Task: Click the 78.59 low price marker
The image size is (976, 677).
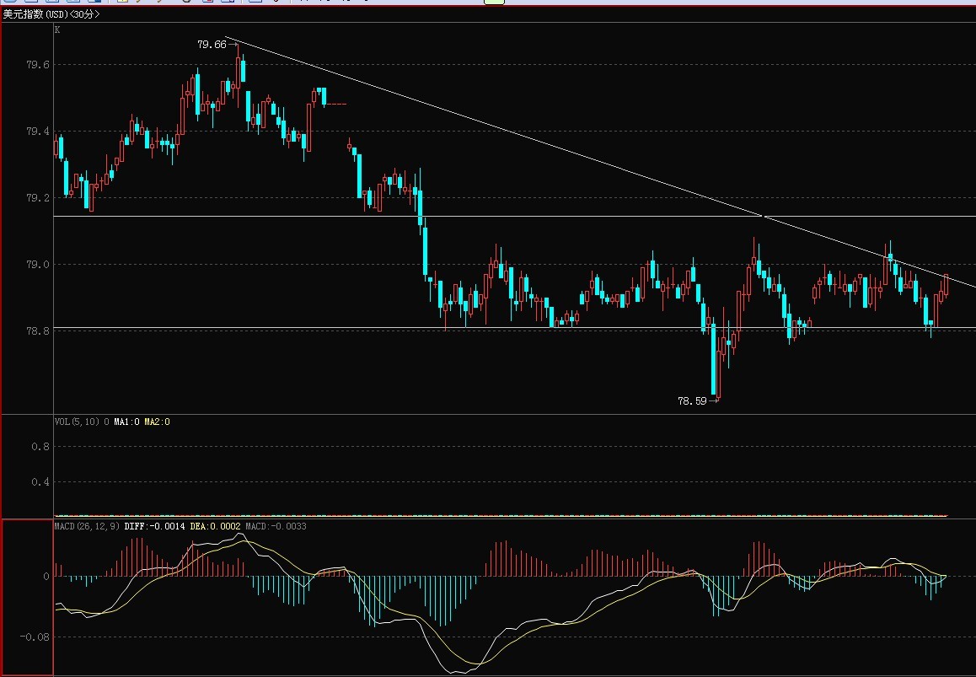Action: [692, 401]
